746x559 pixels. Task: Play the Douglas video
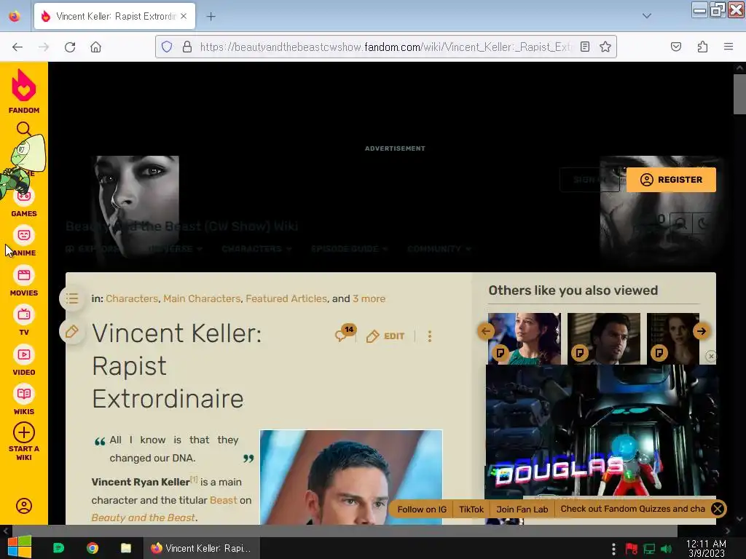[601, 430]
